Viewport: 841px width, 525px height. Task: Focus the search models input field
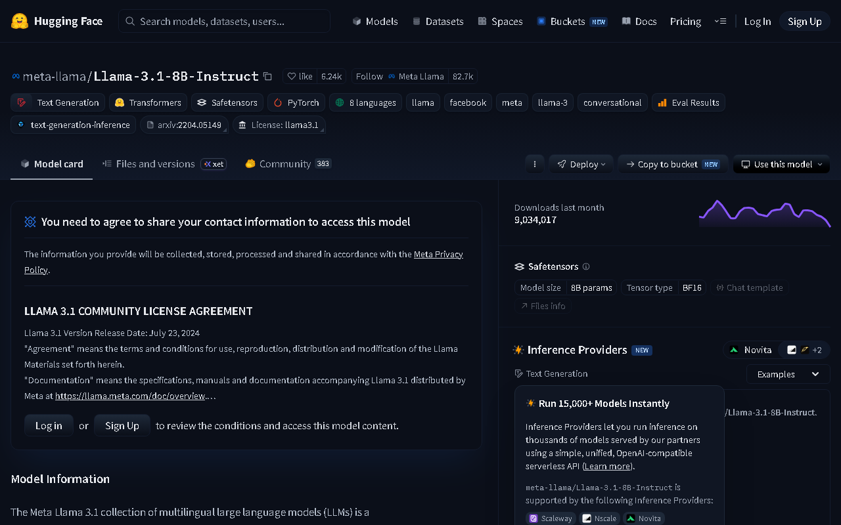pyautogui.click(x=224, y=21)
